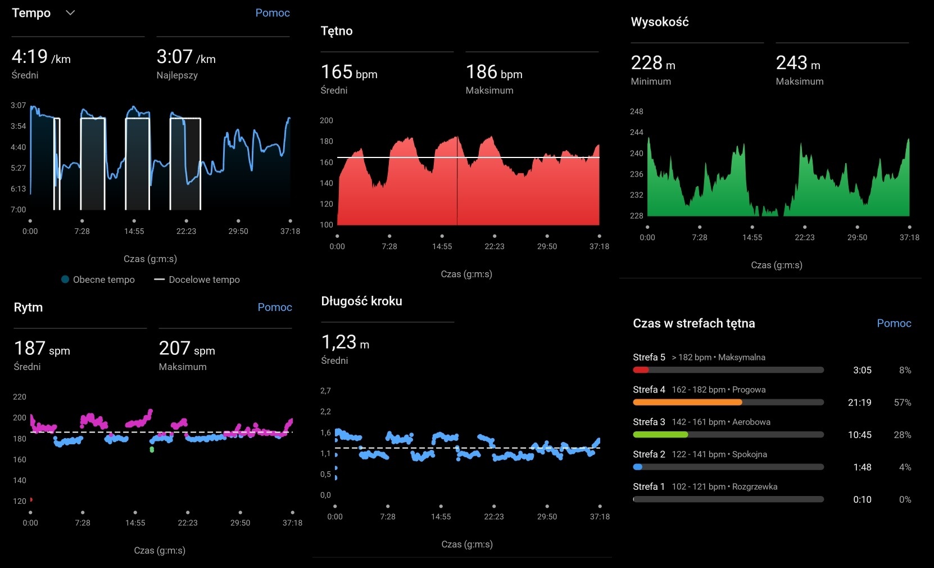Select the Strefa 2 blue progress bar

(728, 467)
